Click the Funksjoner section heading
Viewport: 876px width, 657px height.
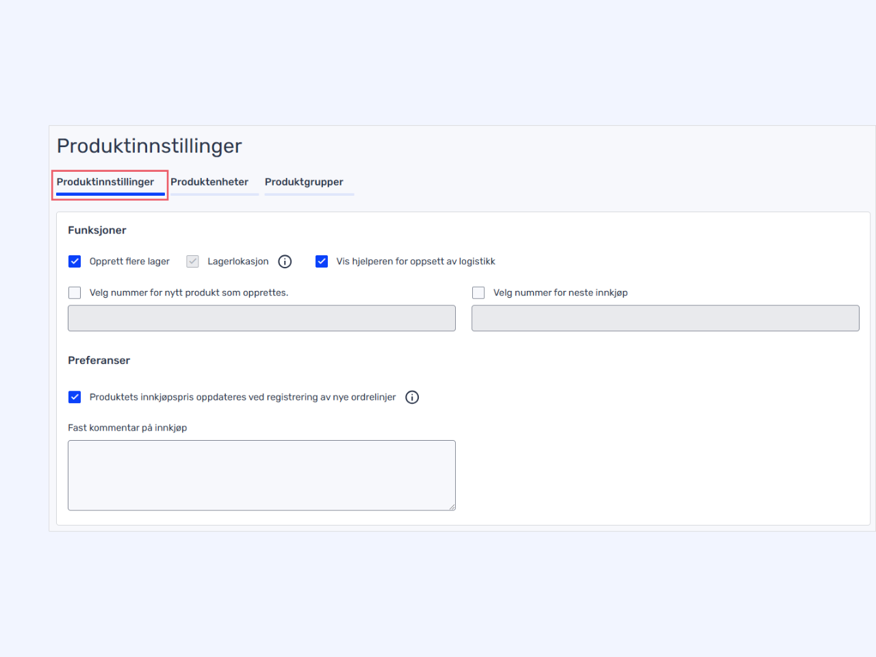pyautogui.click(x=97, y=230)
